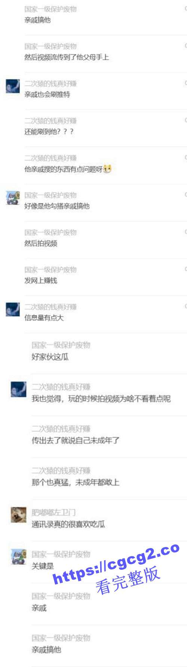This screenshot has height=667, width=187.
Task: Select the message "好家伙这瓜"
Action: coord(50,357)
